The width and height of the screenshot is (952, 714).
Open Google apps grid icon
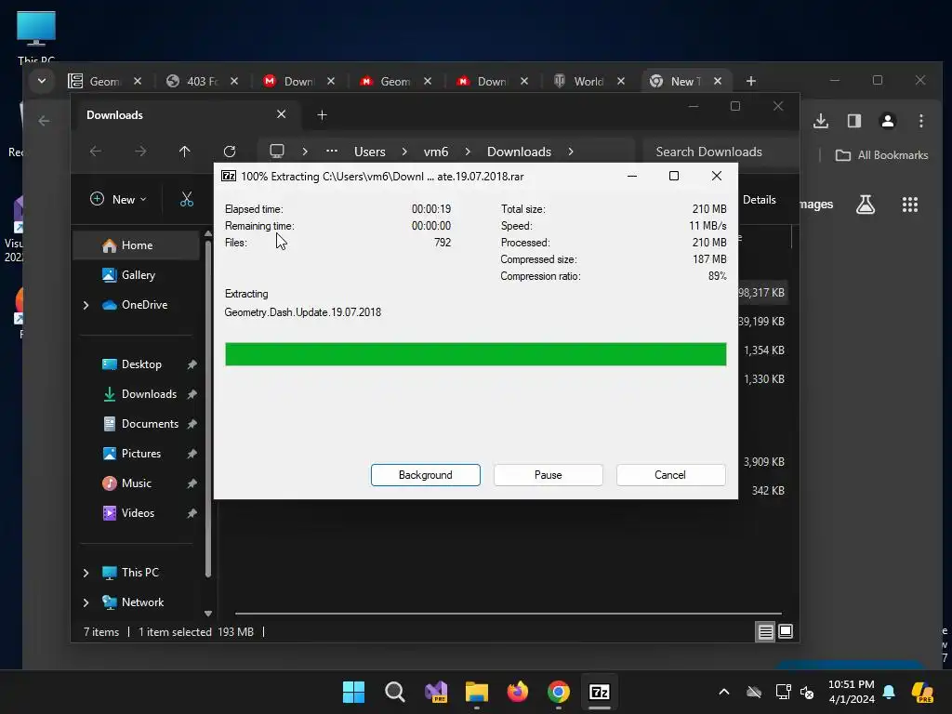coord(909,205)
